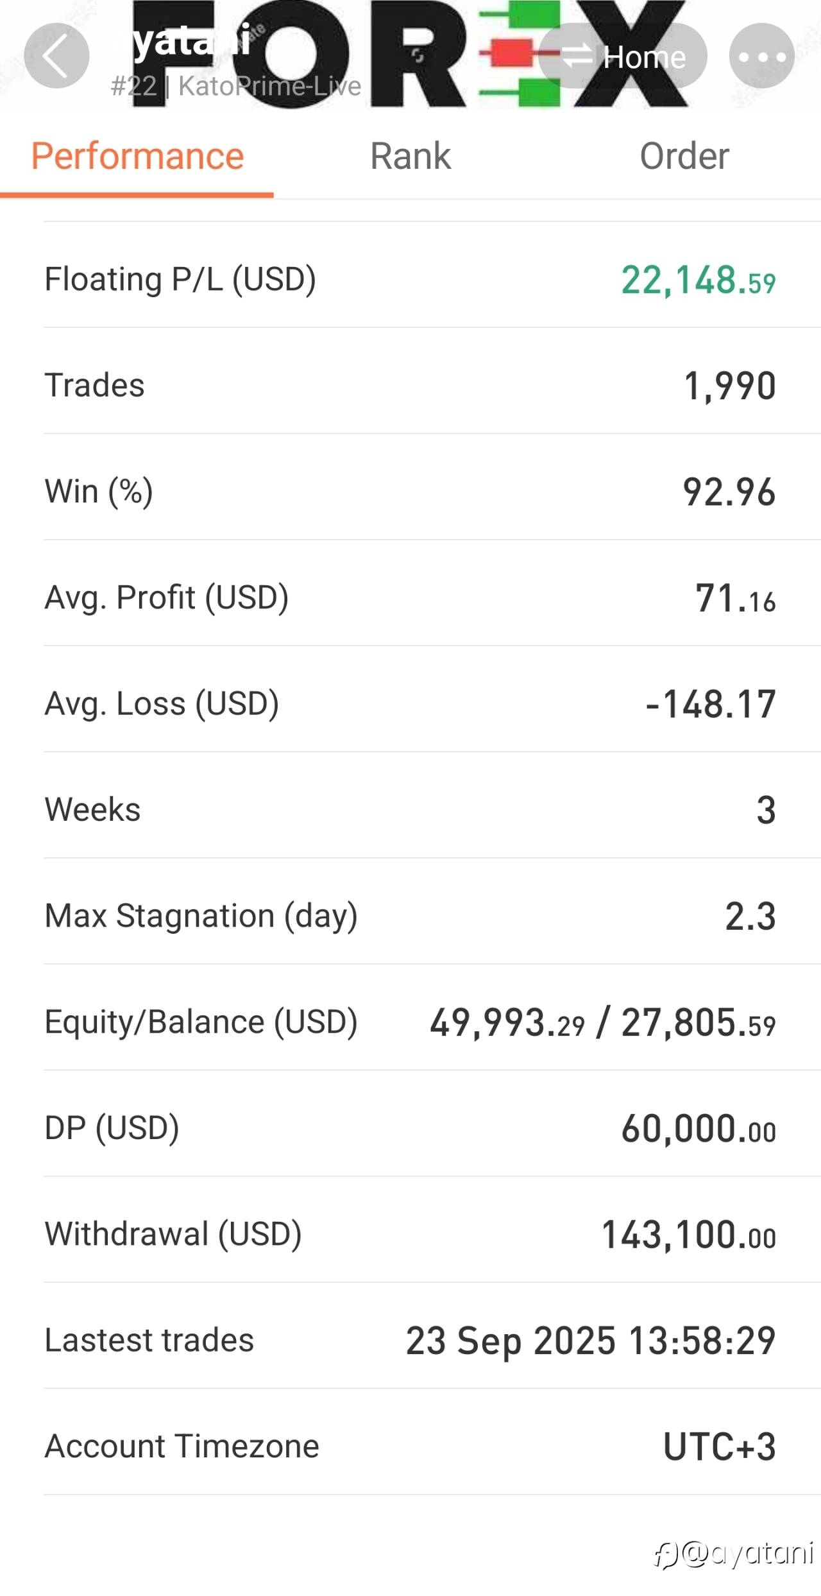The height and width of the screenshot is (1596, 821).
Task: Tap the Lastest trades timestamp
Action: [591, 1341]
